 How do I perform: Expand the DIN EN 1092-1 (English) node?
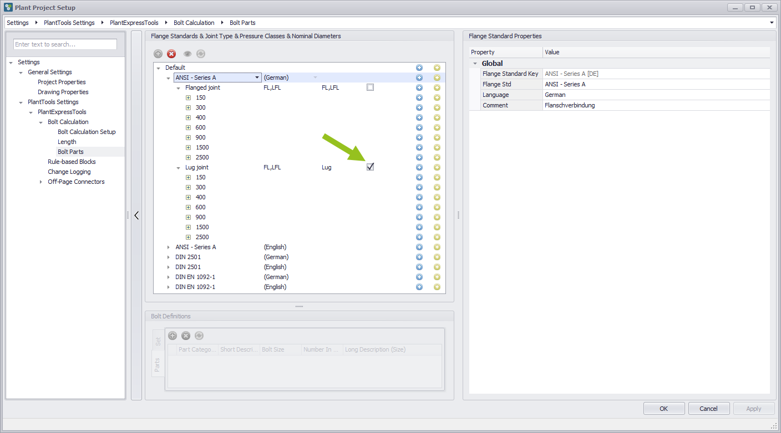[169, 287]
